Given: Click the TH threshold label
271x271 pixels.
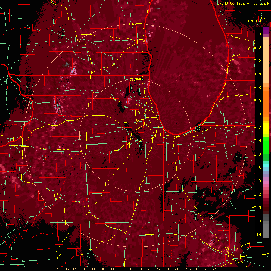Looking at the screenshot, I should pyautogui.click(x=259, y=235).
